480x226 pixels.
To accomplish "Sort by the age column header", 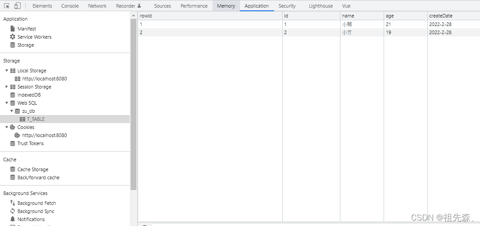I will click(x=406, y=16).
